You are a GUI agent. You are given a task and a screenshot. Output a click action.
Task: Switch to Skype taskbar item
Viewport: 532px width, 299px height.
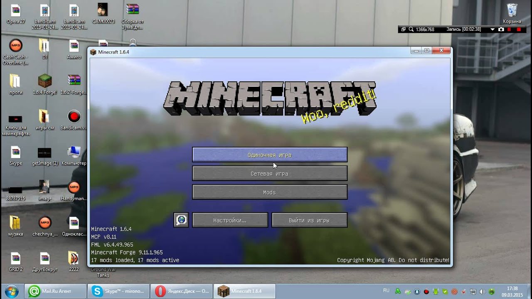(x=118, y=291)
